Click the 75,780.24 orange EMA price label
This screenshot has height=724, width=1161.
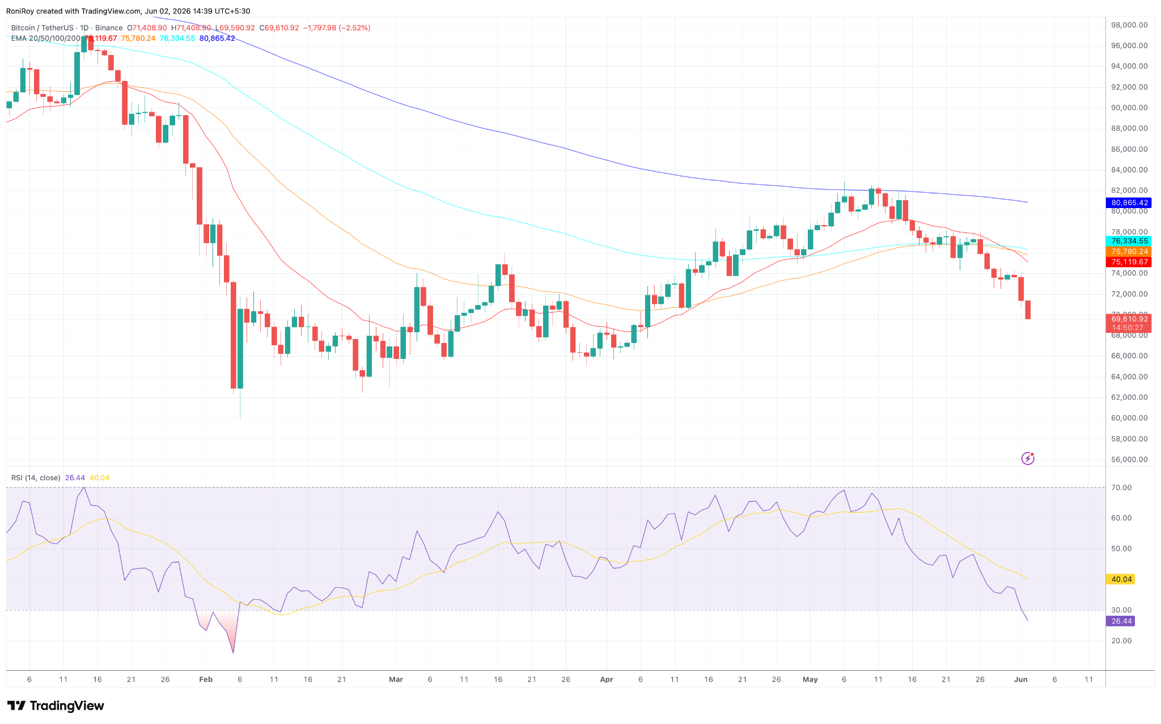pyautogui.click(x=1129, y=252)
